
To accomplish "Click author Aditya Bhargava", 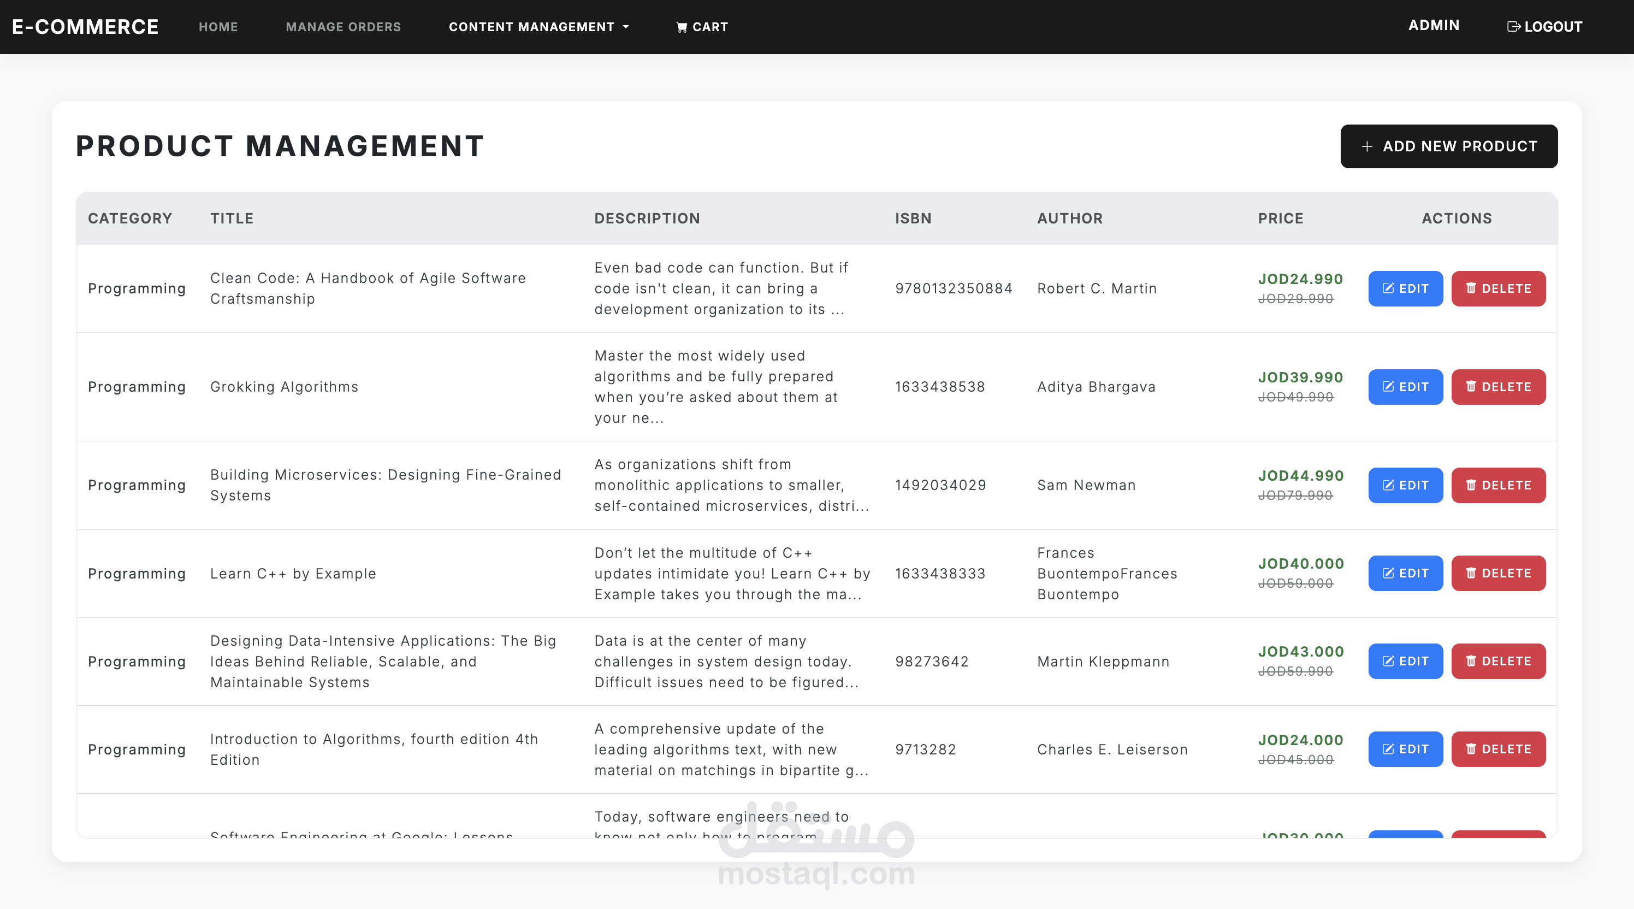I will (x=1096, y=387).
